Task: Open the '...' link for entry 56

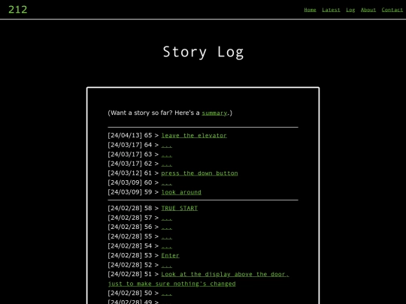Action: 166,227
